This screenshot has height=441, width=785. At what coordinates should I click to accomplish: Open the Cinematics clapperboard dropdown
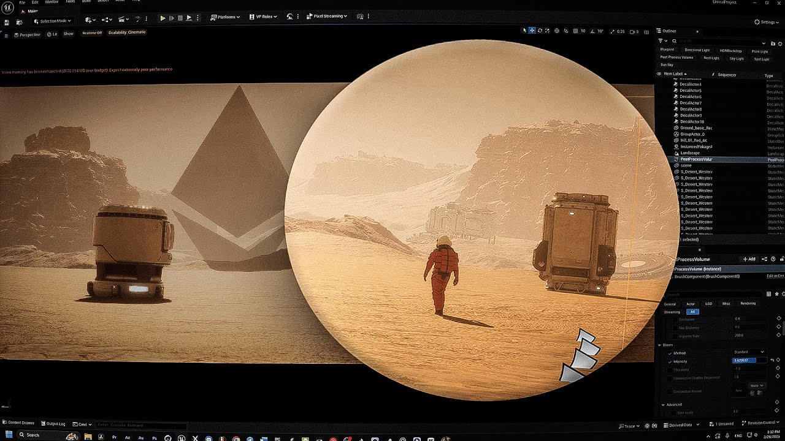click(x=123, y=20)
